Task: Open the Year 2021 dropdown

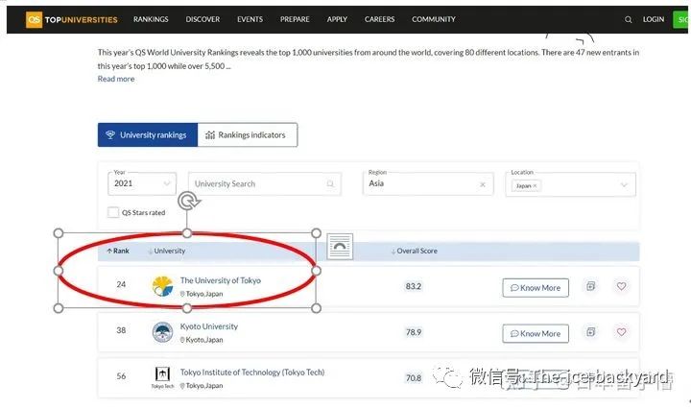Action: click(142, 183)
